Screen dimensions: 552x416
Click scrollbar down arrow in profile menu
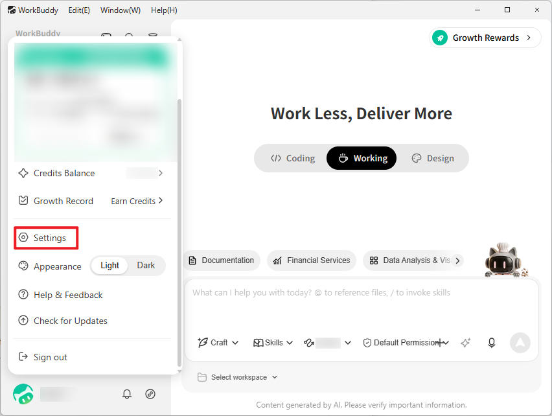pyautogui.click(x=179, y=371)
